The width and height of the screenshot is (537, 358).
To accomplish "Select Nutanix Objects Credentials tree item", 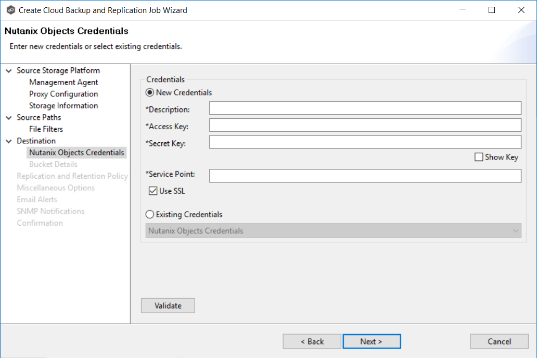I will [x=76, y=153].
